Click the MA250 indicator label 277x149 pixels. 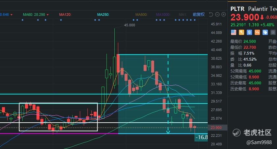click(x=103, y=15)
